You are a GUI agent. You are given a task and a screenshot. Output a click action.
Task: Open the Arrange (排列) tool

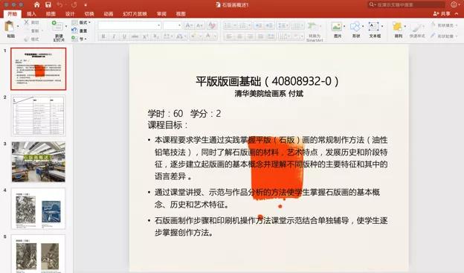397,27
